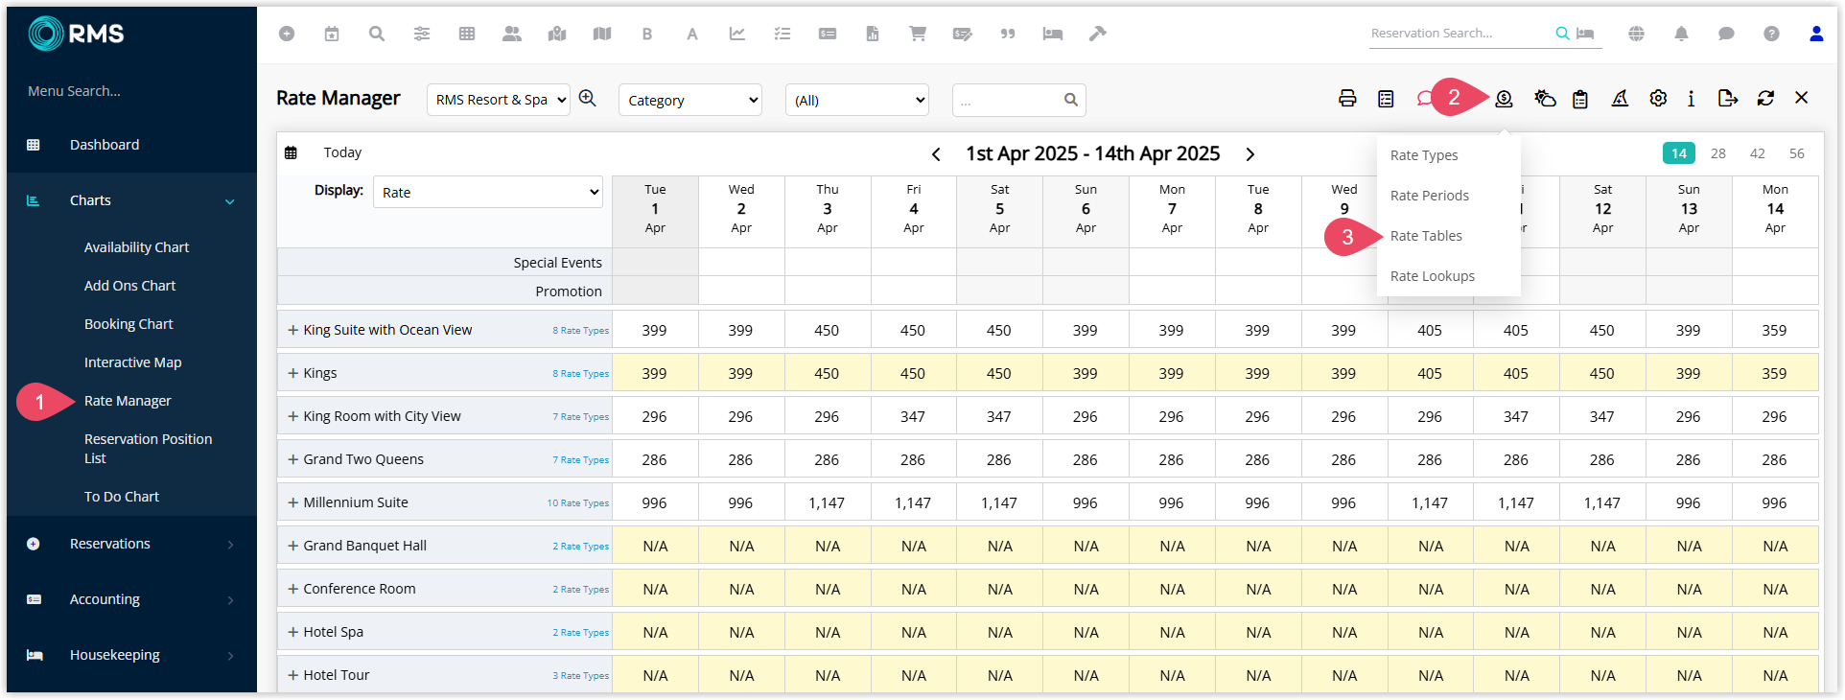This screenshot has width=1845, height=700.
Task: Open To Do Chart in sidebar
Action: (x=122, y=497)
